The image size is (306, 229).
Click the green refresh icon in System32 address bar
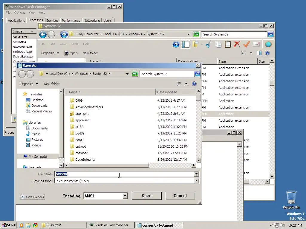tap(196, 34)
